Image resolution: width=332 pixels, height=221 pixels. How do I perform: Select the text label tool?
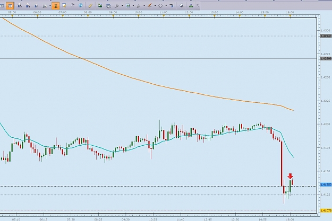(172, 6)
